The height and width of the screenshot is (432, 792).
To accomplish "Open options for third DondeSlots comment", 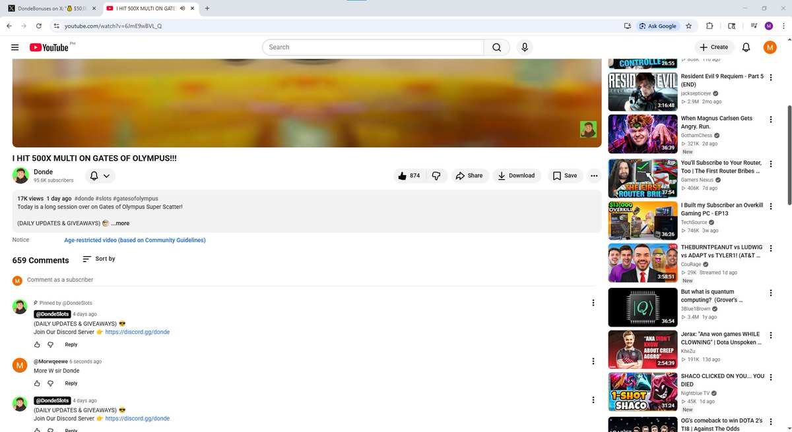I will (x=593, y=400).
